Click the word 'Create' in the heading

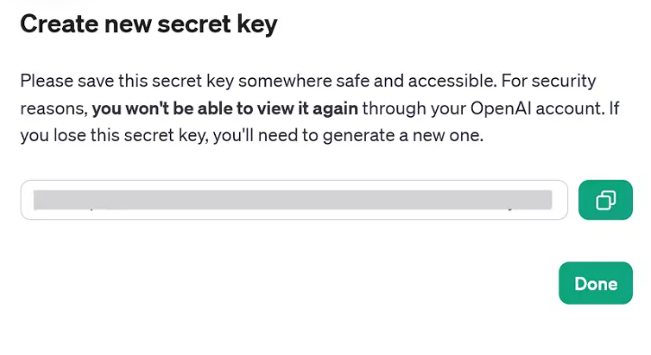pos(59,23)
